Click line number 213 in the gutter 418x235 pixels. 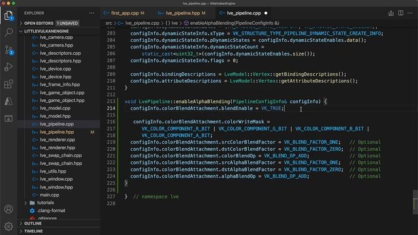111,102
